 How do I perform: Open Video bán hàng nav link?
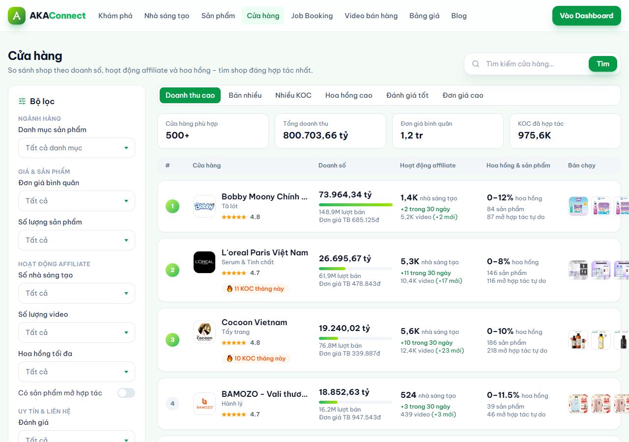(x=371, y=16)
